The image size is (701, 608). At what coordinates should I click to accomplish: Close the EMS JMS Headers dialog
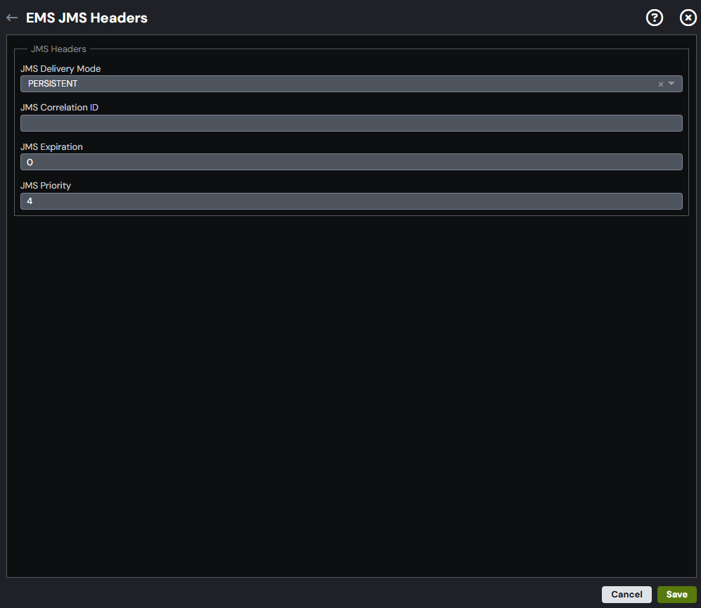click(x=688, y=18)
